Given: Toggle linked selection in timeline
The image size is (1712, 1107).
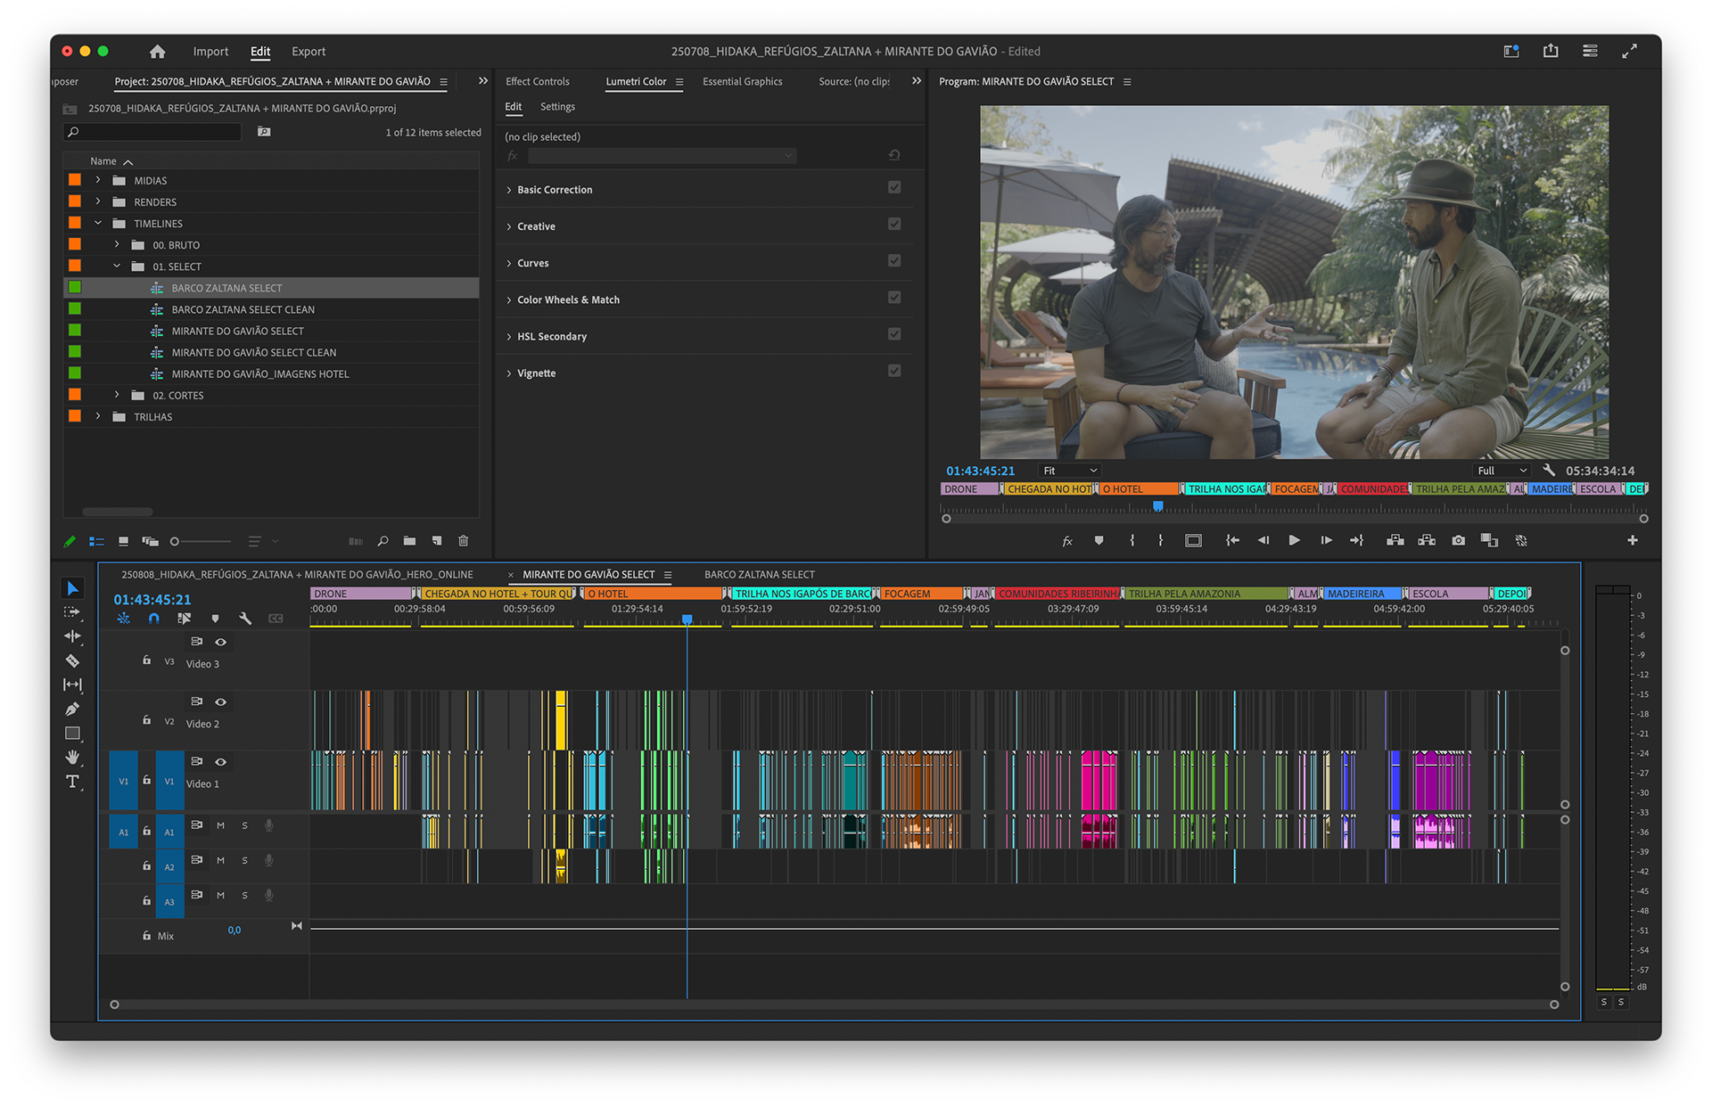Looking at the screenshot, I should pos(184,618).
